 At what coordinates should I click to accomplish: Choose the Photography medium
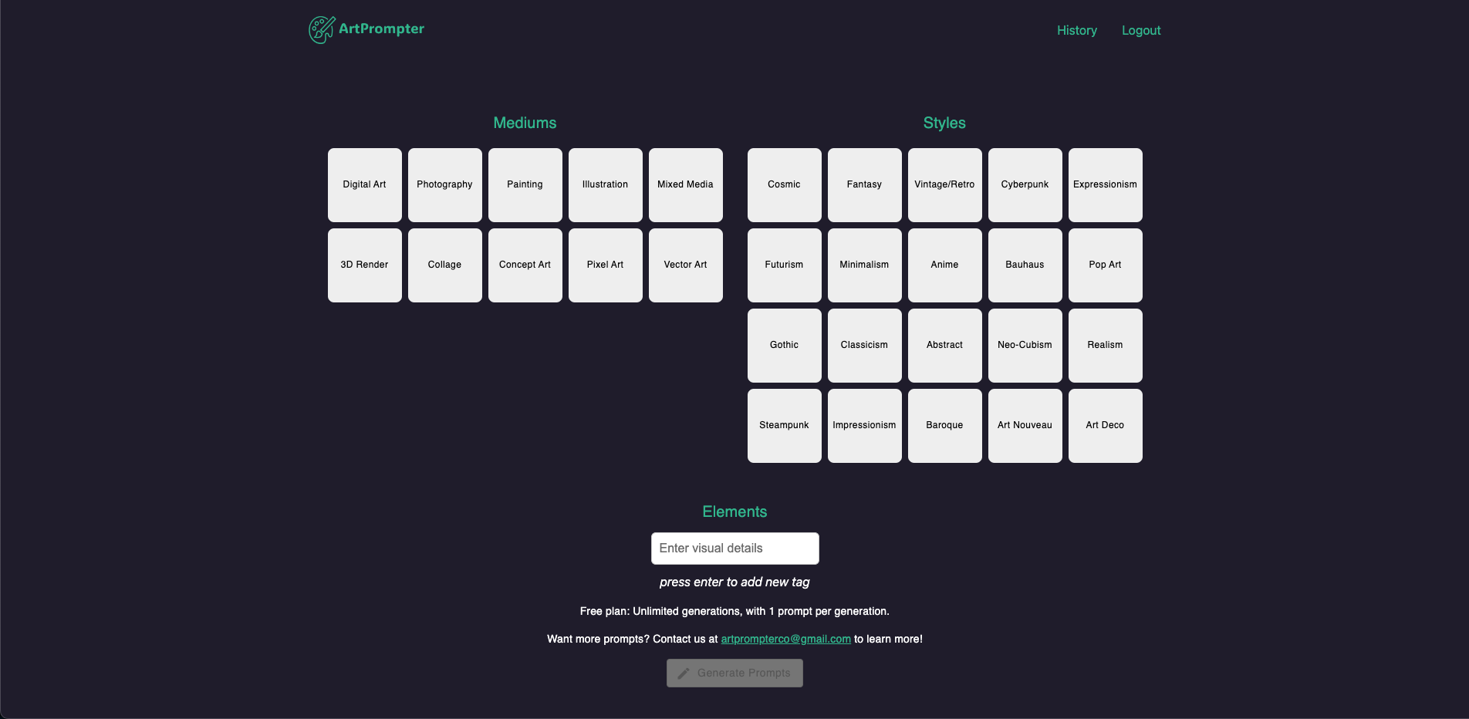(x=445, y=185)
